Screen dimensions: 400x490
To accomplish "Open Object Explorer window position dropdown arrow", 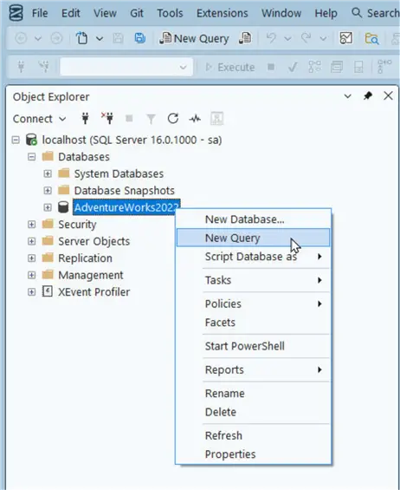I will click(347, 96).
